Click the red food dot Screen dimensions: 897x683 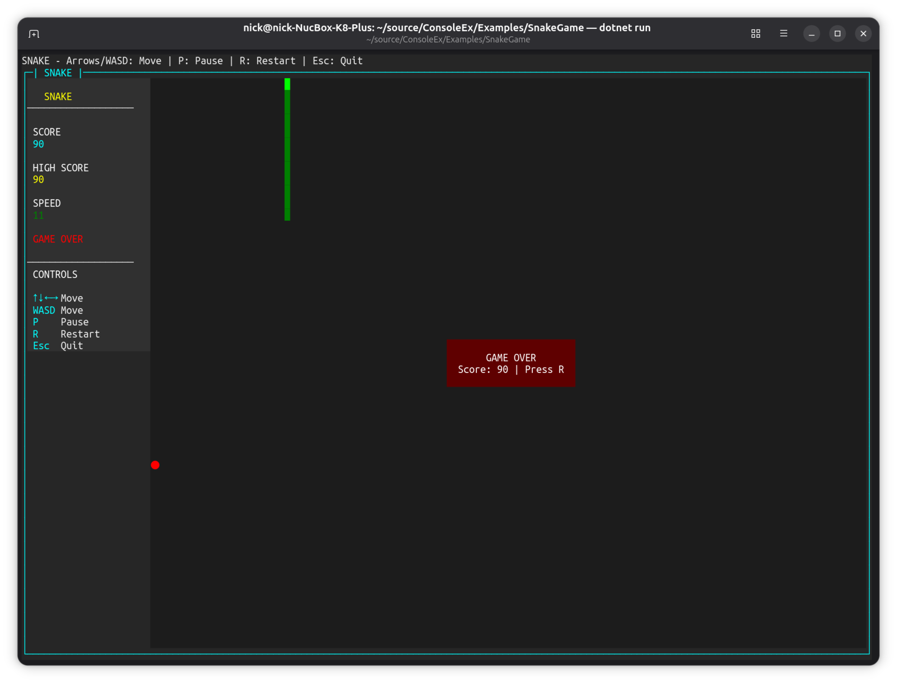[x=155, y=465]
